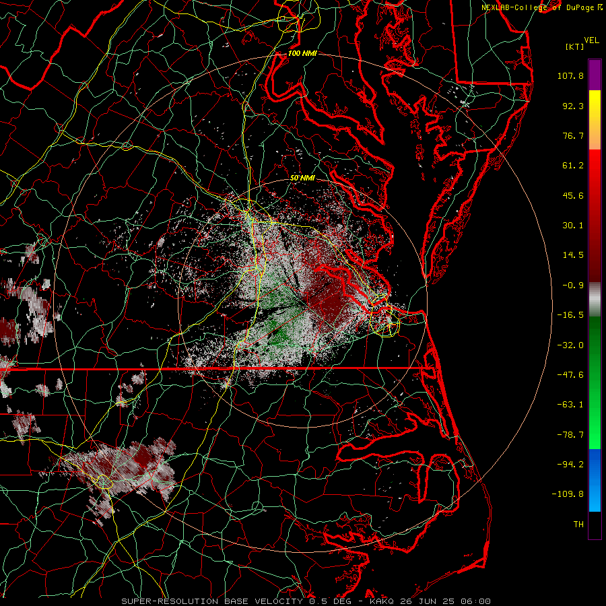The height and width of the screenshot is (606, 606).
Task: Click the TH legend label
Action: click(578, 525)
